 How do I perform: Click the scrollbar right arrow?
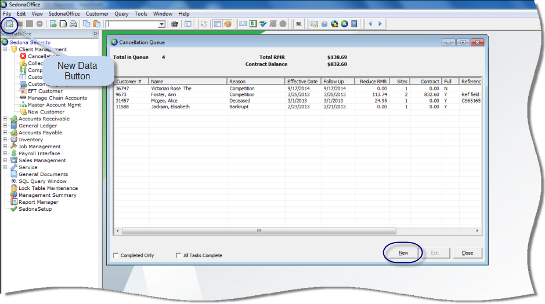tap(477, 231)
